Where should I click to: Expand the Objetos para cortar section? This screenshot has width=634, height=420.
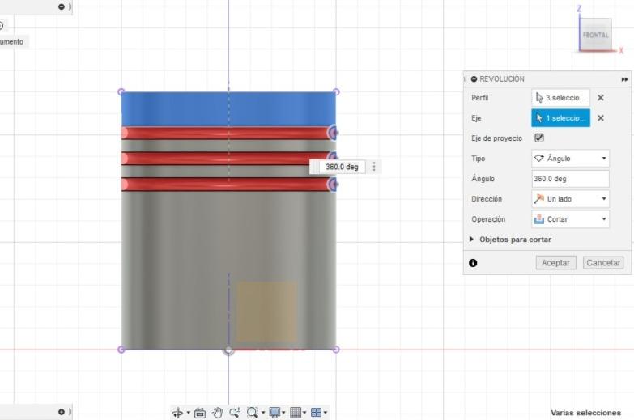pos(473,240)
